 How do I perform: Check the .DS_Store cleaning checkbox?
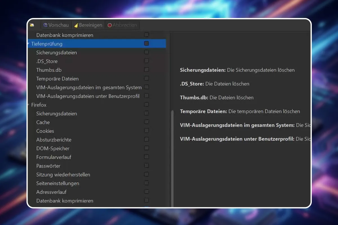(146, 61)
